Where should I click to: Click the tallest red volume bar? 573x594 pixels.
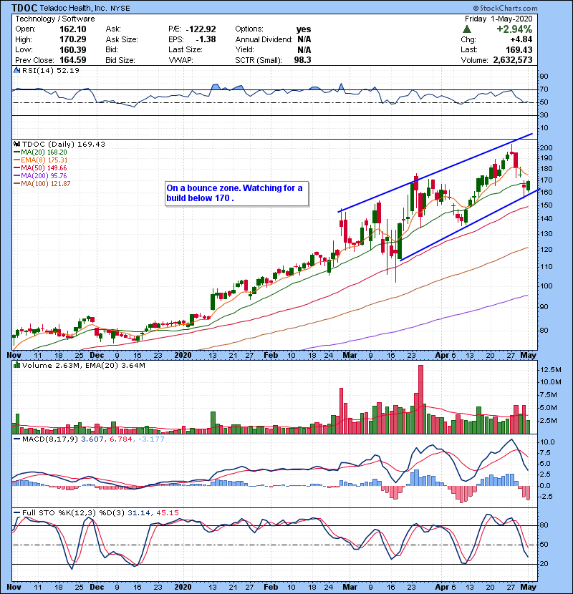pos(420,399)
